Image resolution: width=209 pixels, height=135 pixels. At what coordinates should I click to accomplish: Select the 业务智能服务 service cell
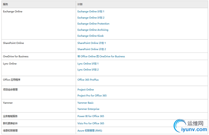coord(38,116)
